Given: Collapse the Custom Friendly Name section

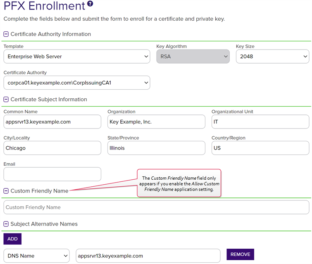Looking at the screenshot, I should pos(6,191).
